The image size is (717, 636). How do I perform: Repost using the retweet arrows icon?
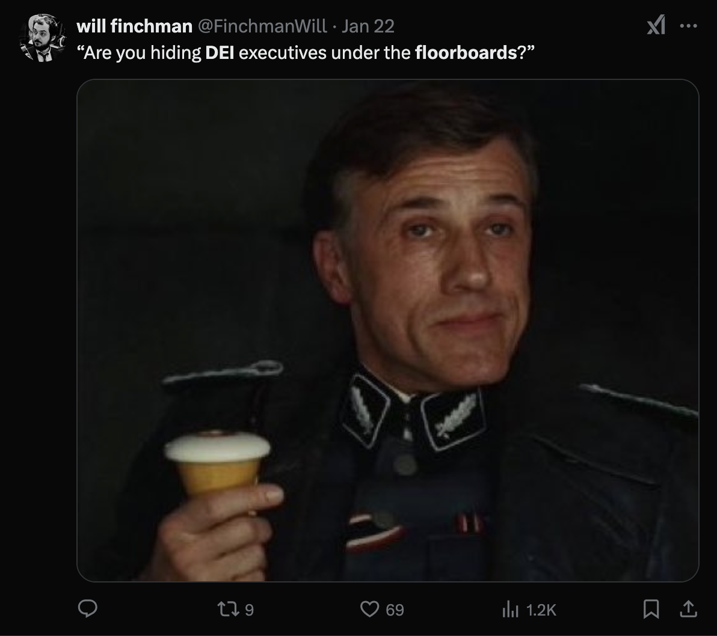(228, 609)
